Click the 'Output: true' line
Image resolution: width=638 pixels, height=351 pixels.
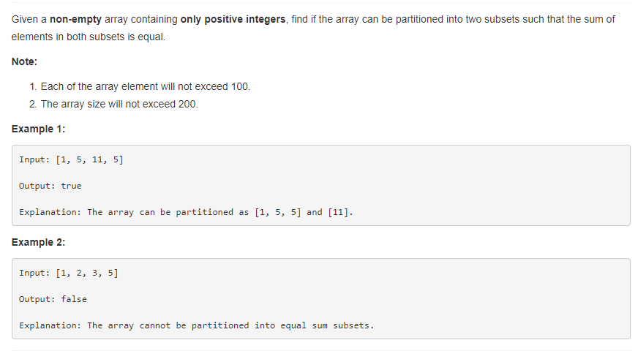(50, 186)
